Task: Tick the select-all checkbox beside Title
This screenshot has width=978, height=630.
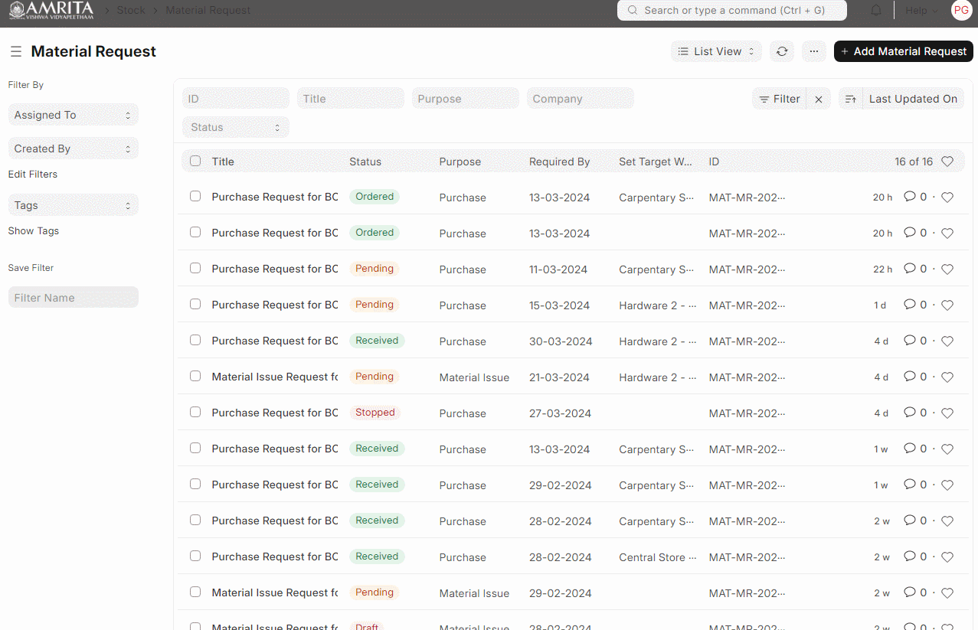Action: click(195, 162)
